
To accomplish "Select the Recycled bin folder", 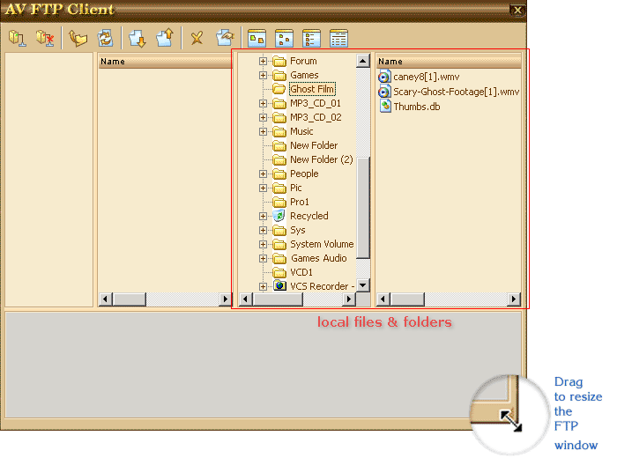I will [x=308, y=216].
